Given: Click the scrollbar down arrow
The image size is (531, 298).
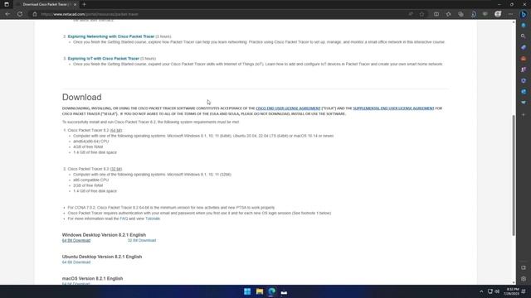Looking at the screenshot, I should 514,282.
